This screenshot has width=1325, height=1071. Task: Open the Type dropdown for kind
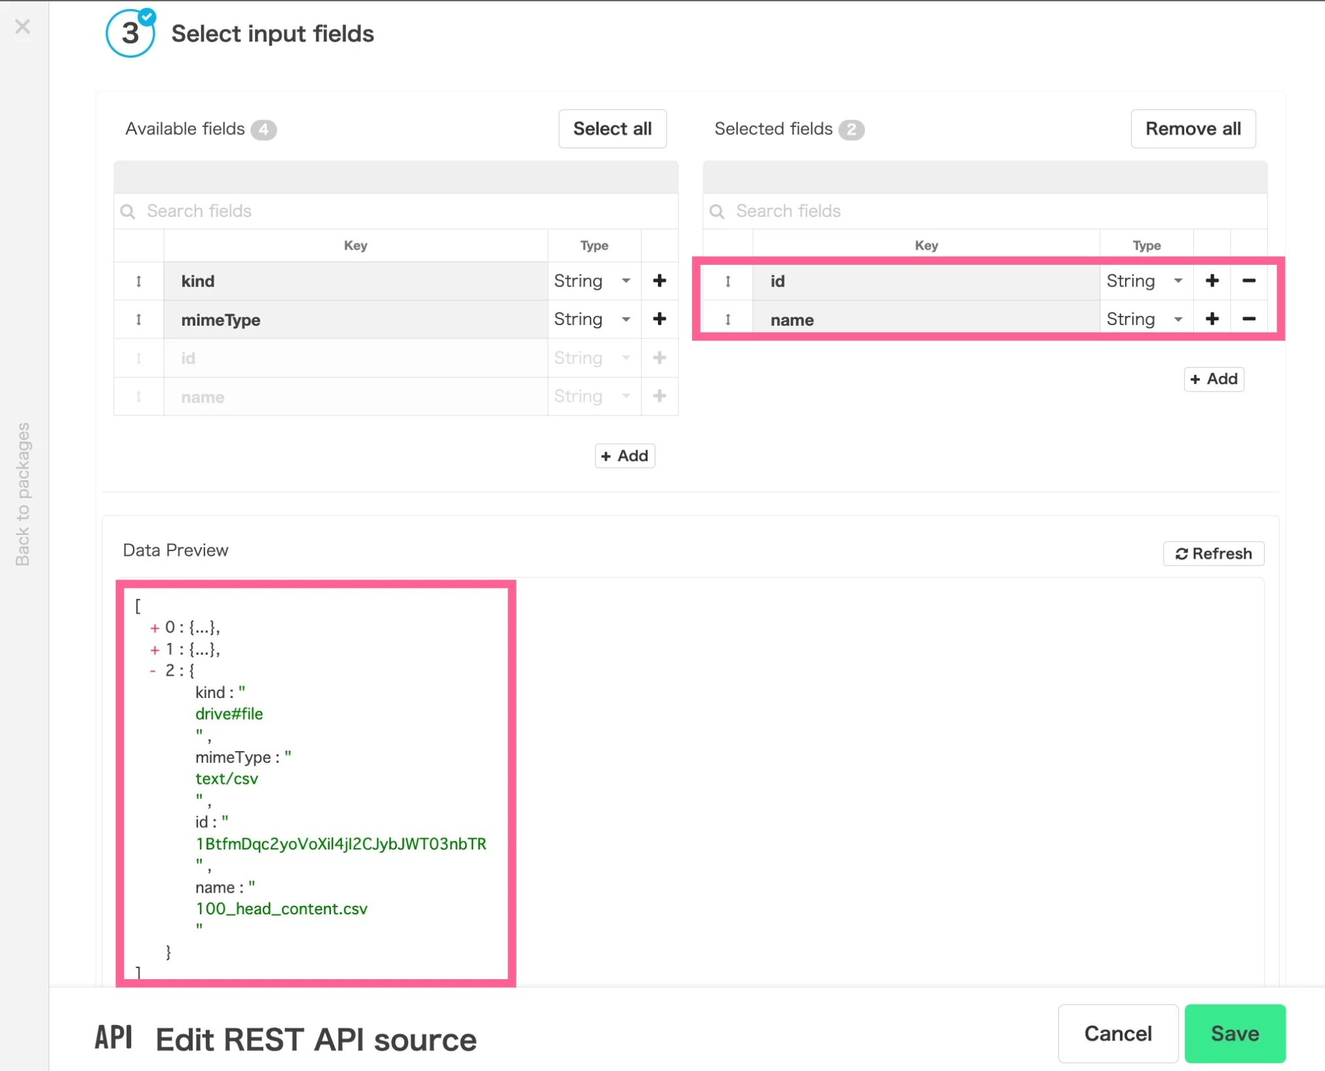(x=593, y=281)
